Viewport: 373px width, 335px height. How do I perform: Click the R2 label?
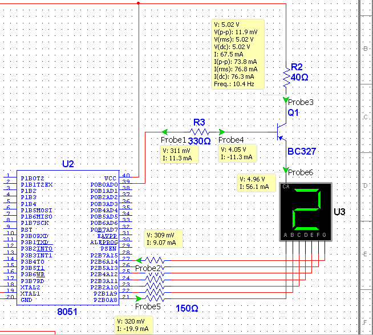tap(297, 67)
